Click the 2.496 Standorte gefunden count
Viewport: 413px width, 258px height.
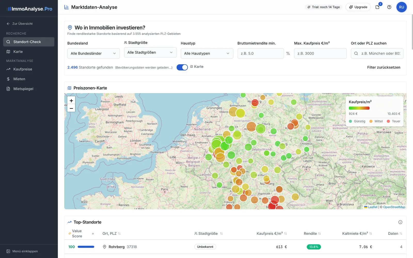[90, 67]
